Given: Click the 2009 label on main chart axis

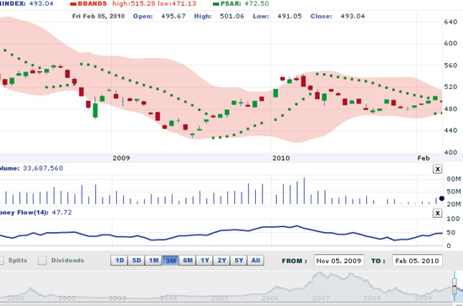Looking at the screenshot, I should click(121, 158).
